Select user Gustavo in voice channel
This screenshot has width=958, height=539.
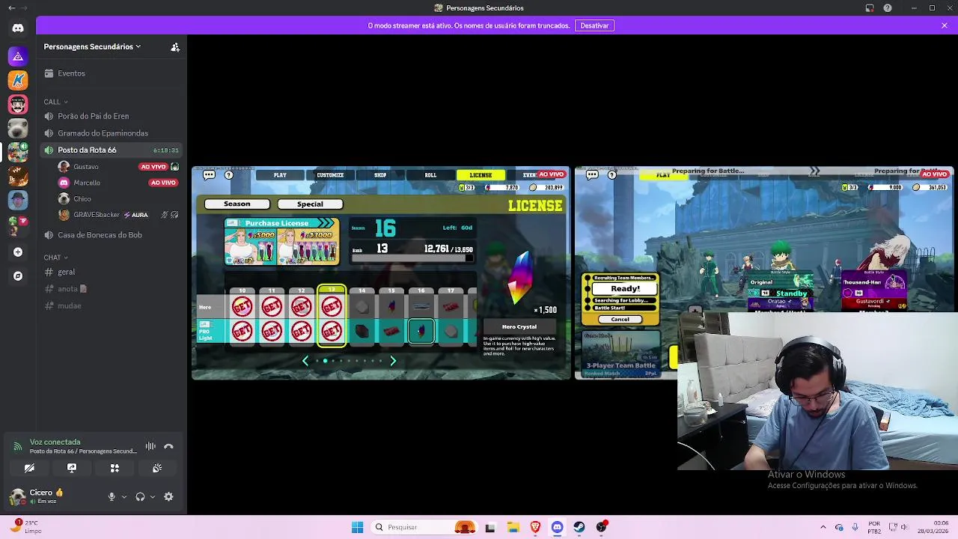tap(118, 166)
